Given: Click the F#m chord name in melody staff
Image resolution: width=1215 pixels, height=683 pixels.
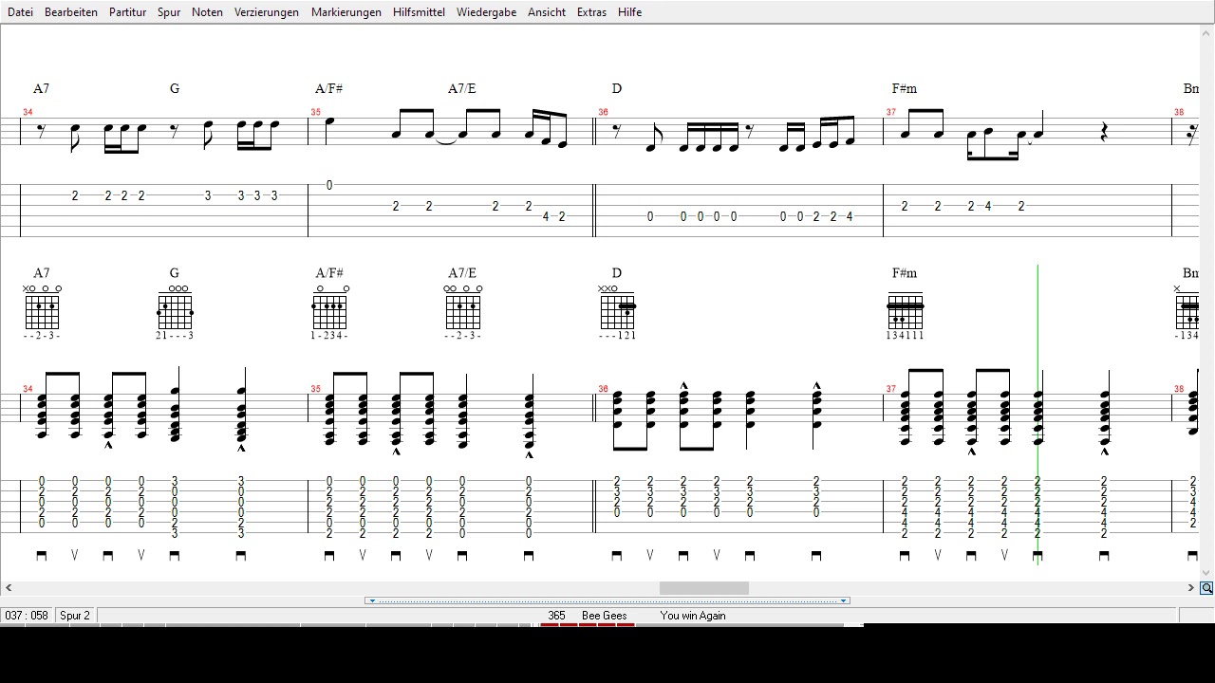Looking at the screenshot, I should pyautogui.click(x=905, y=88).
